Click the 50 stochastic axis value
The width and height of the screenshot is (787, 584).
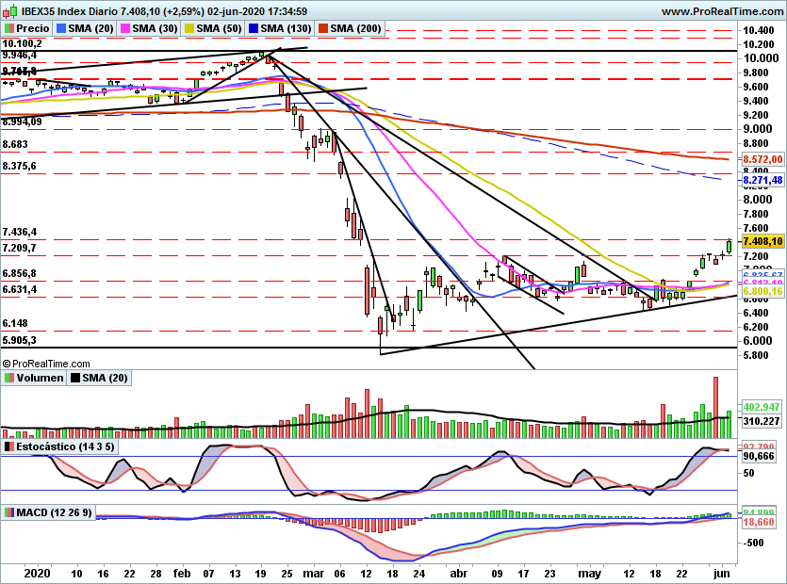(748, 473)
